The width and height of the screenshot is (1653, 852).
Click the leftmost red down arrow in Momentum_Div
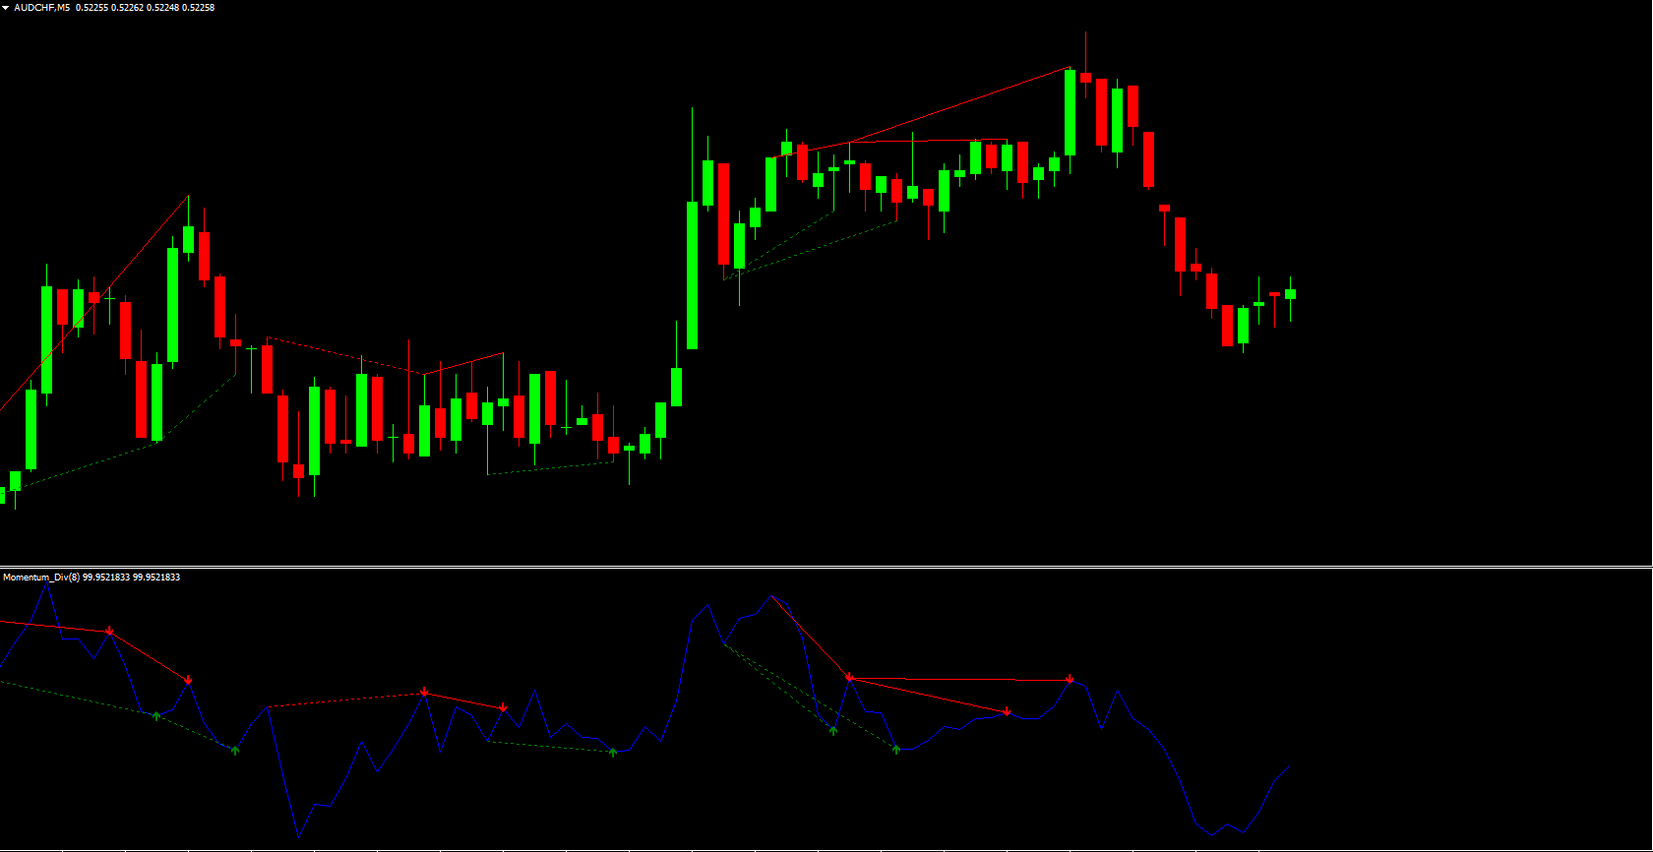[109, 631]
